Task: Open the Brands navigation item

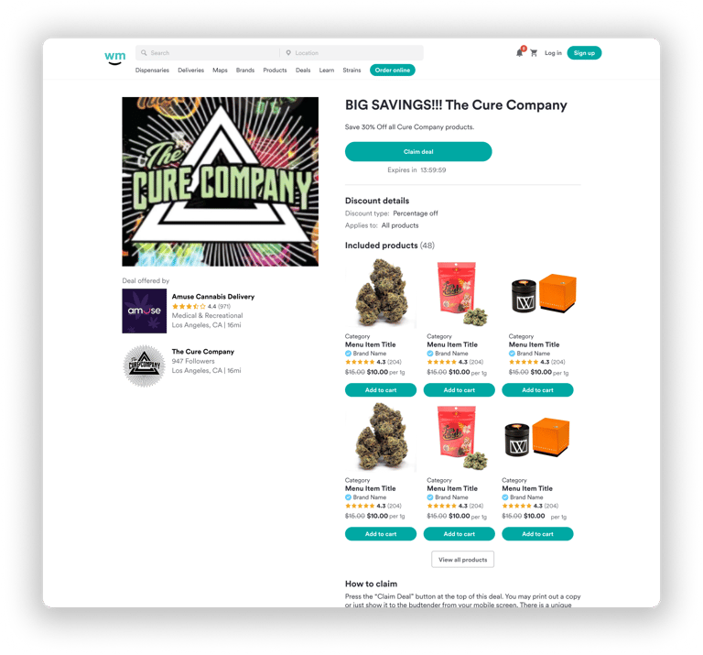Action: (x=245, y=71)
